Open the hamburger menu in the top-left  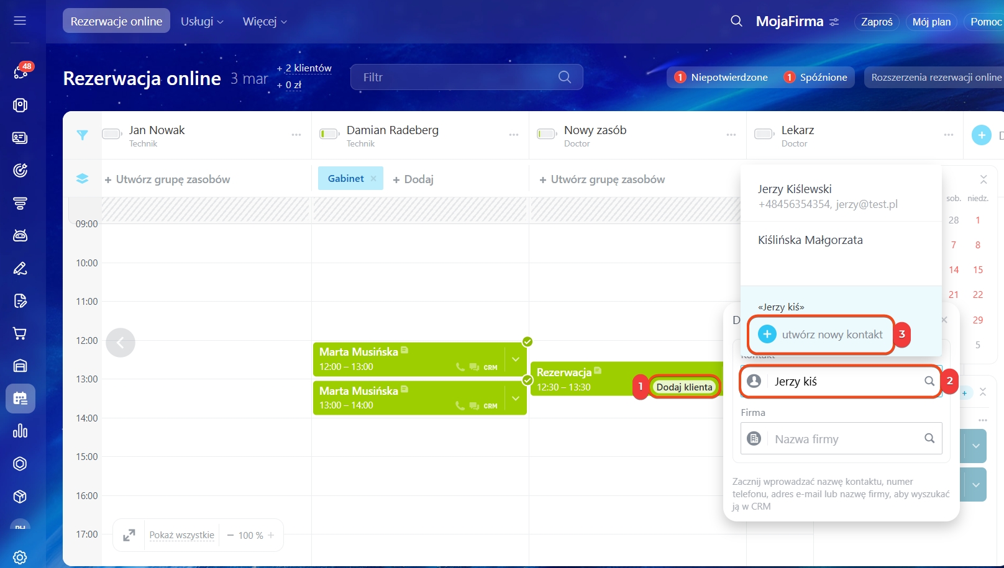point(20,21)
